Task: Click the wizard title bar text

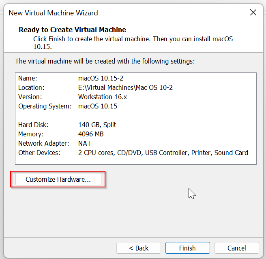Action: point(53,13)
